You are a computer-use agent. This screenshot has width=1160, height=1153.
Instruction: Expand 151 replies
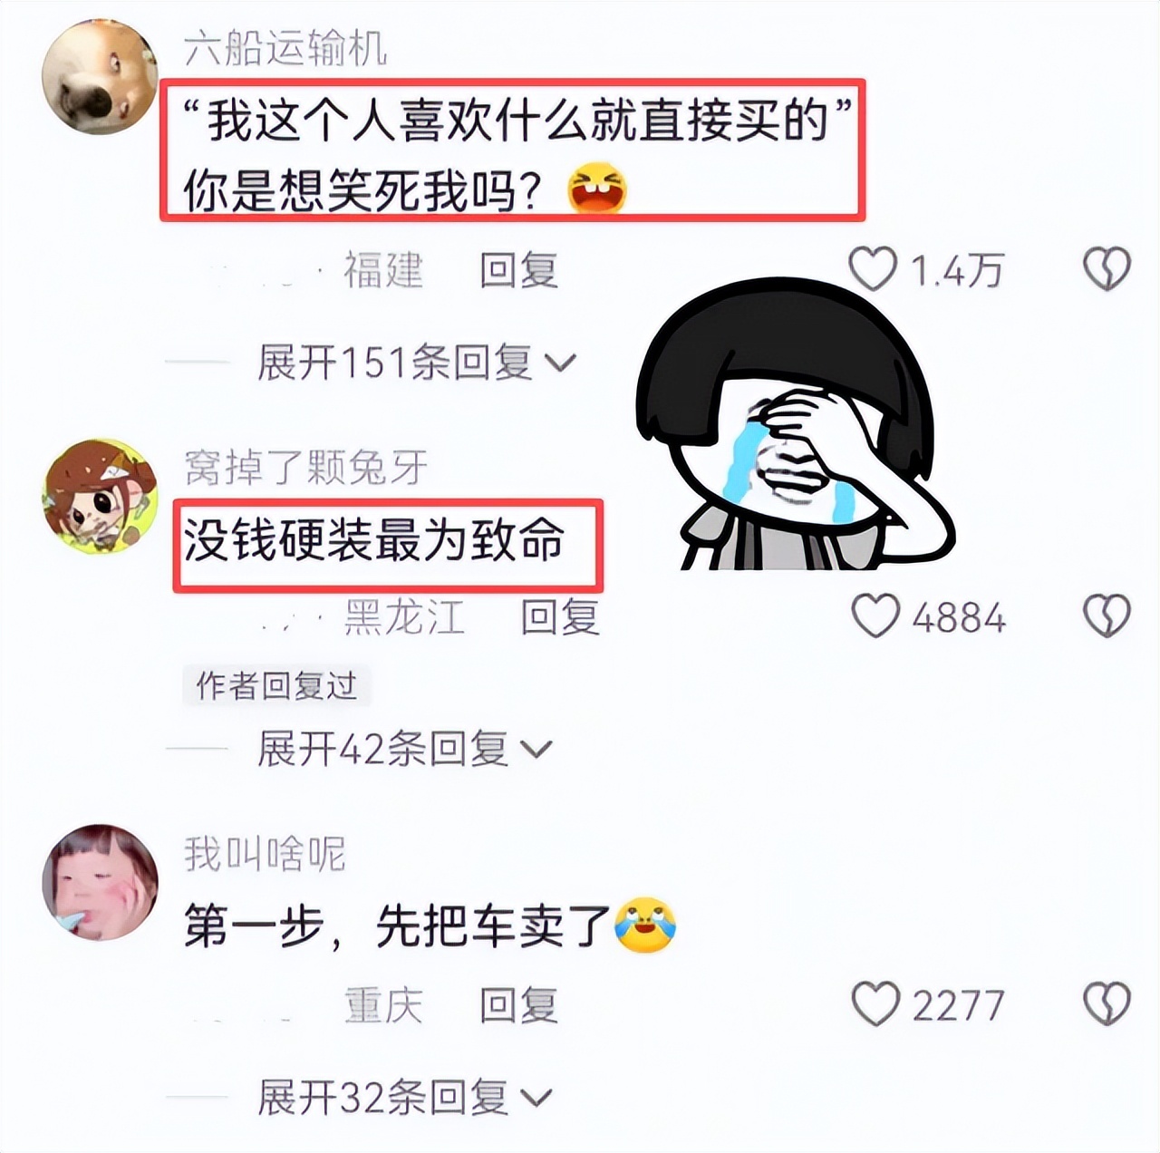click(x=416, y=363)
